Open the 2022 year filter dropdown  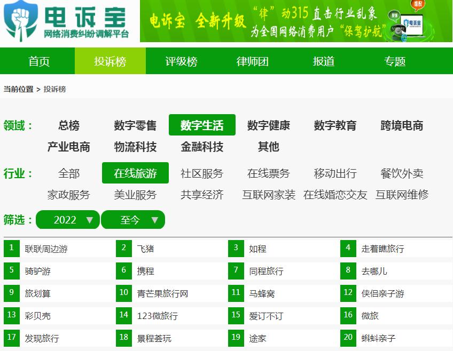point(67,219)
